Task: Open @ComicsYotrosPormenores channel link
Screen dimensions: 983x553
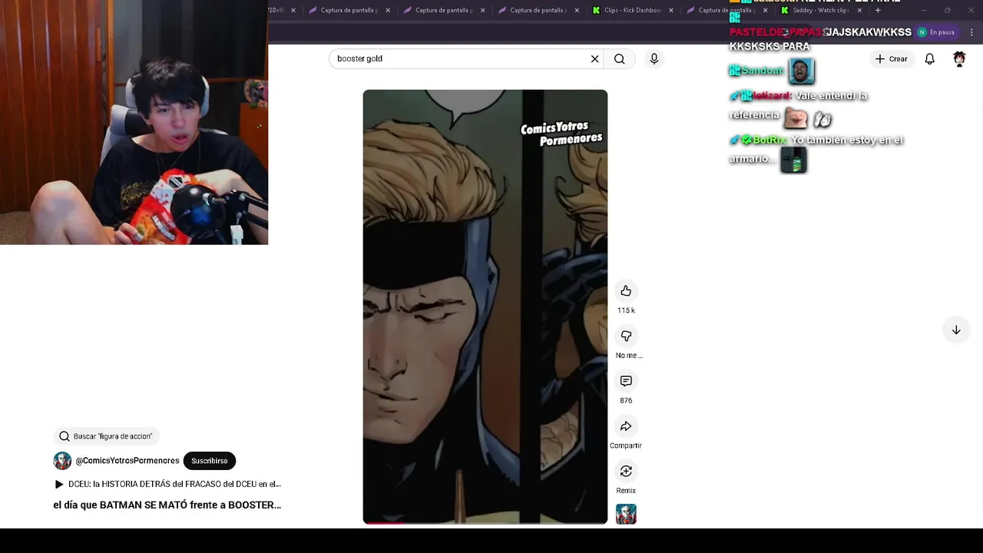Action: (127, 461)
